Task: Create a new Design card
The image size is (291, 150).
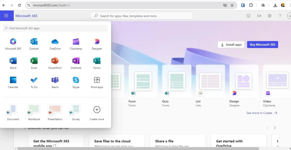Action: pyautogui.click(x=244, y=86)
